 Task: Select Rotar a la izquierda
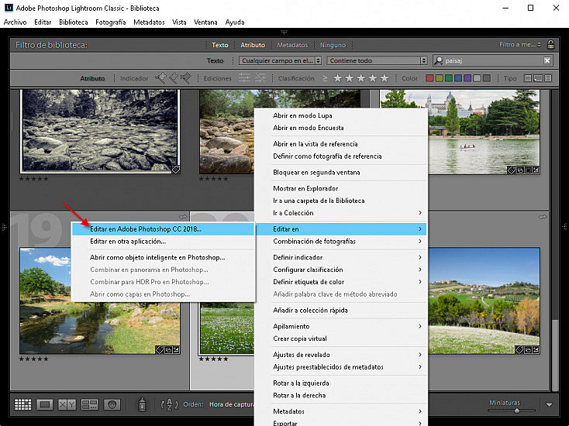(x=341, y=383)
